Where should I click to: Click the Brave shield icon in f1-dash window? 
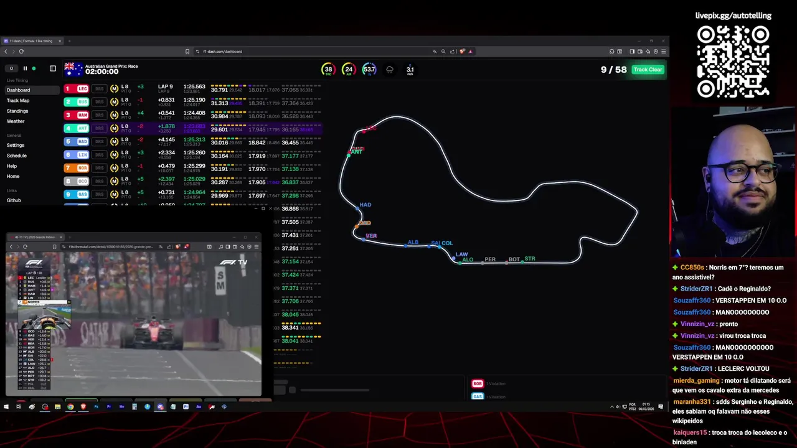coord(462,52)
